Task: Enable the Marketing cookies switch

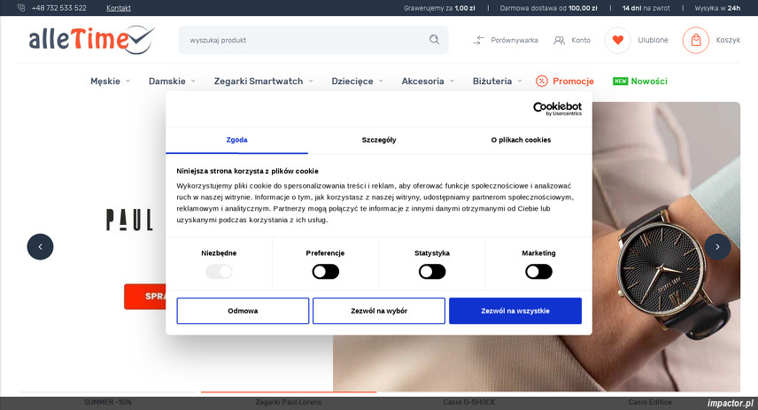Action: (538, 272)
